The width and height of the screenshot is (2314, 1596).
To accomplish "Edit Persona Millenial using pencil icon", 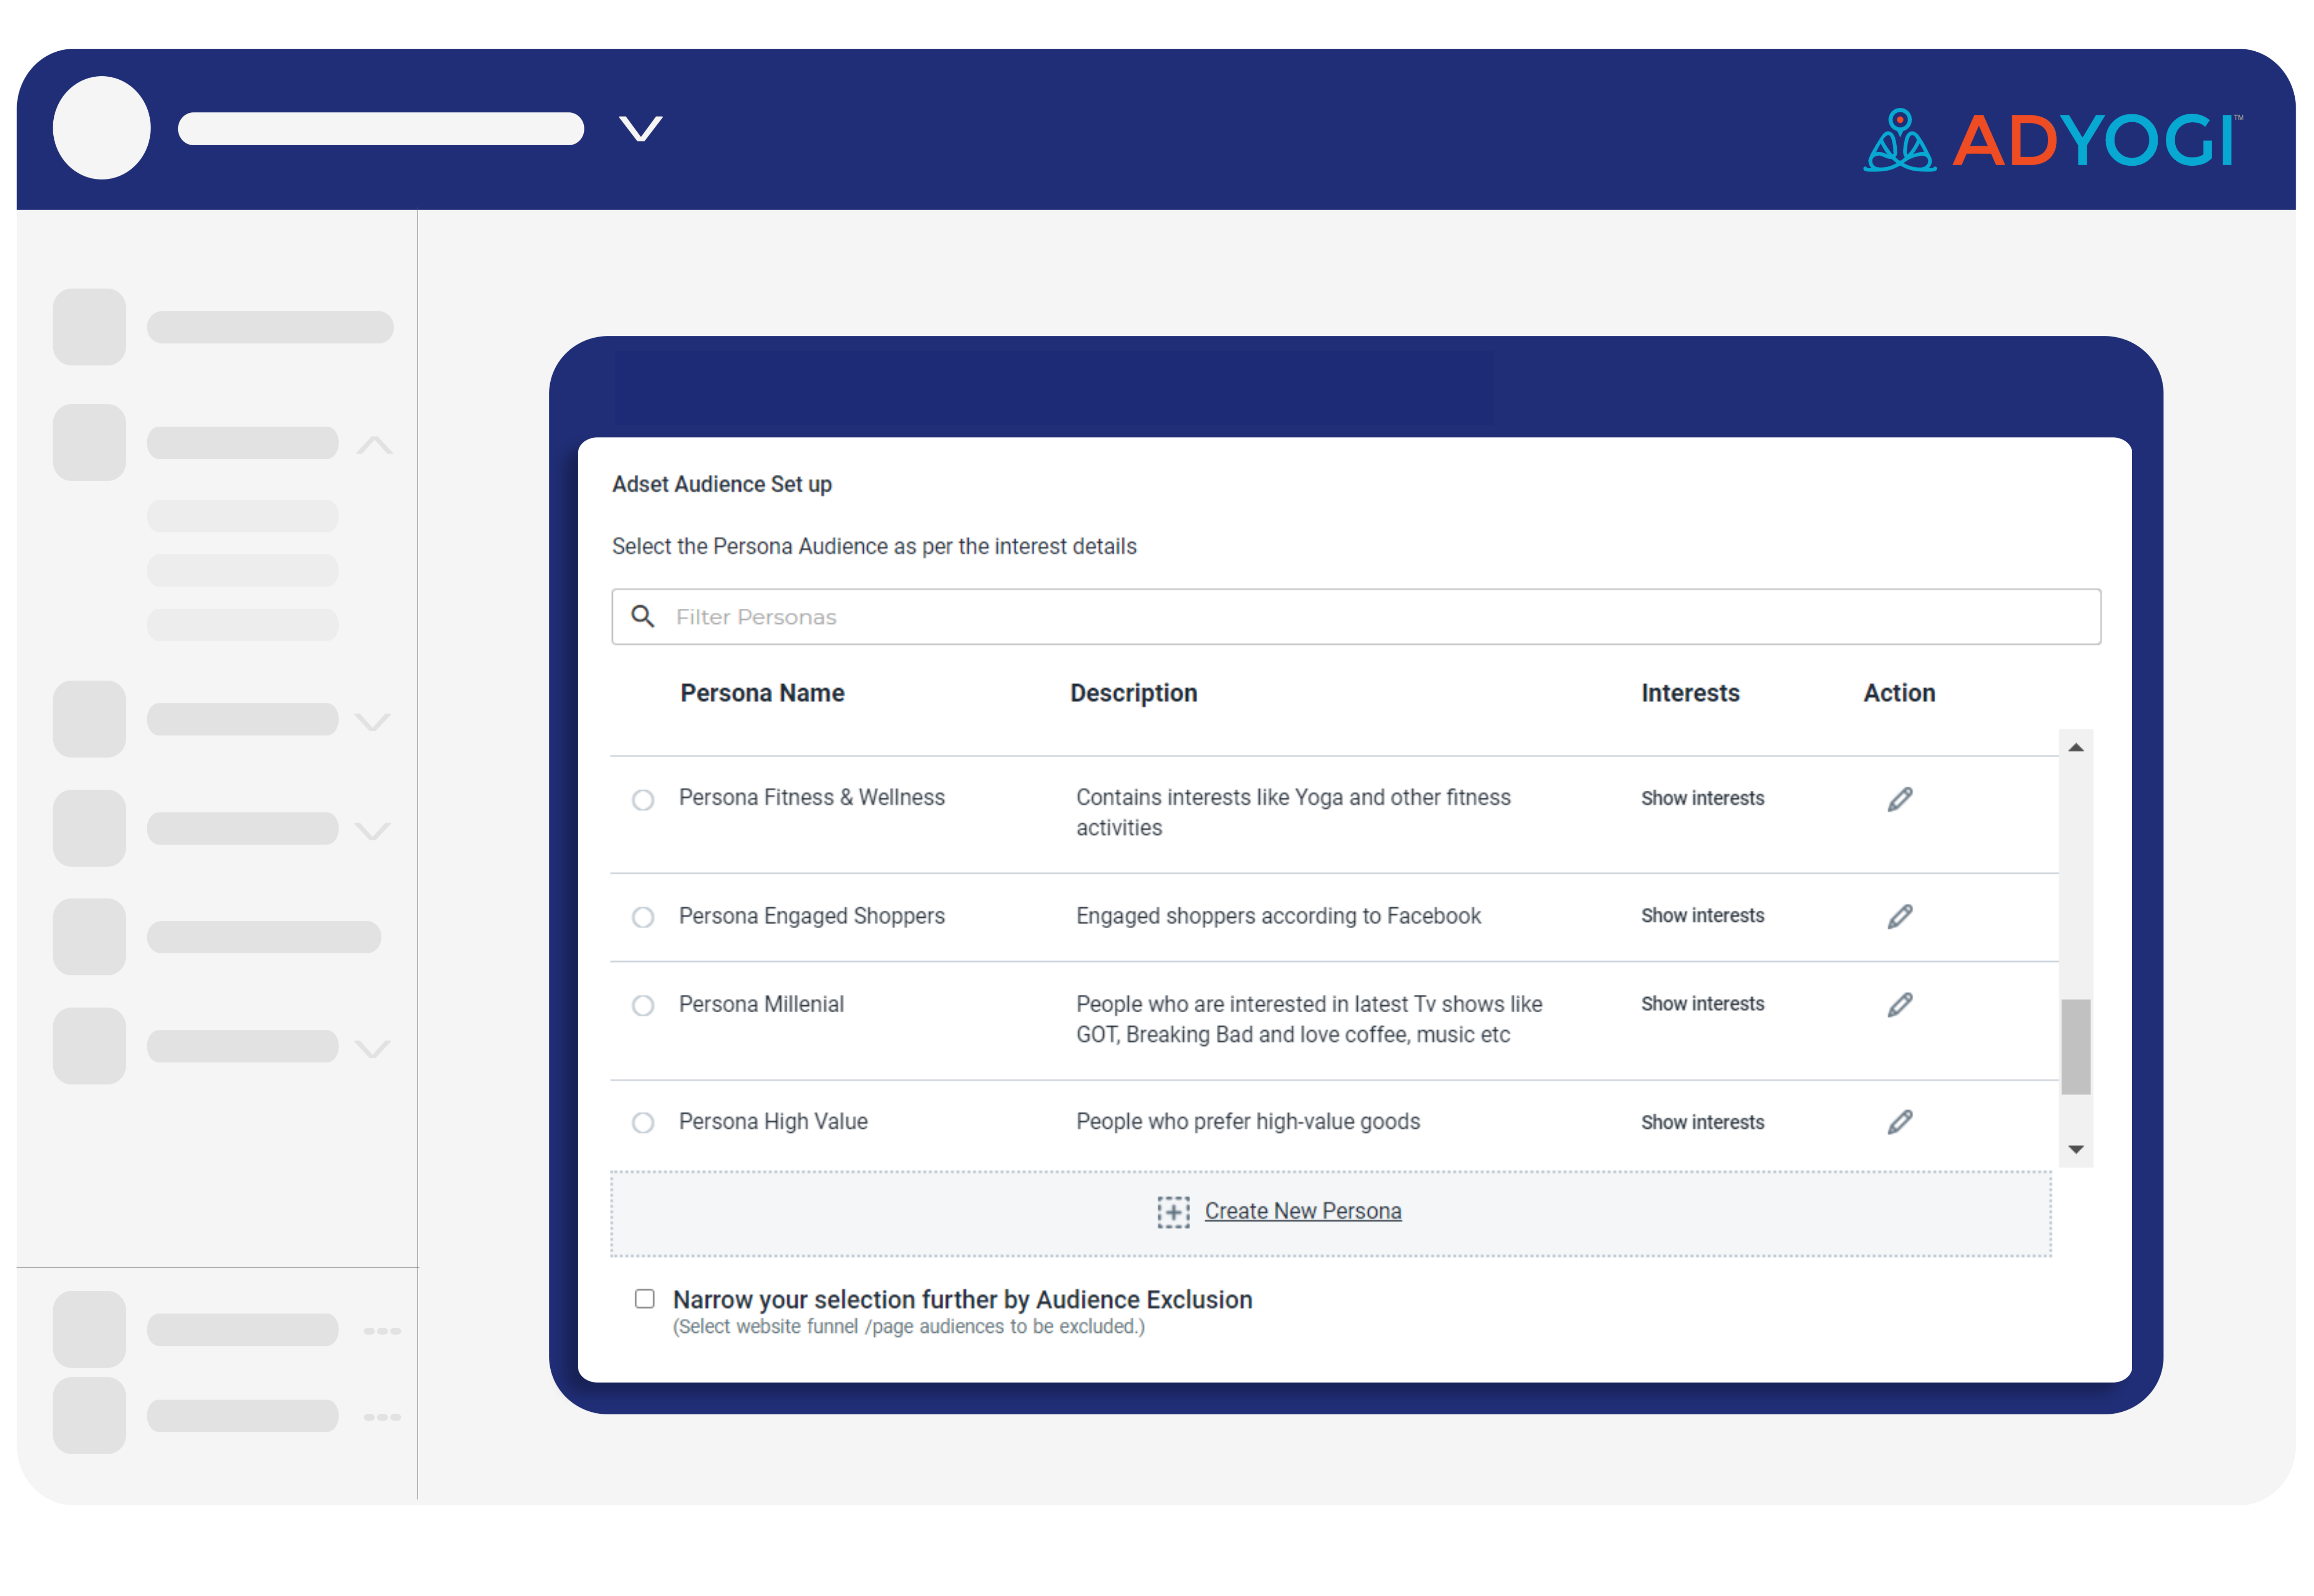I will [x=1899, y=1004].
